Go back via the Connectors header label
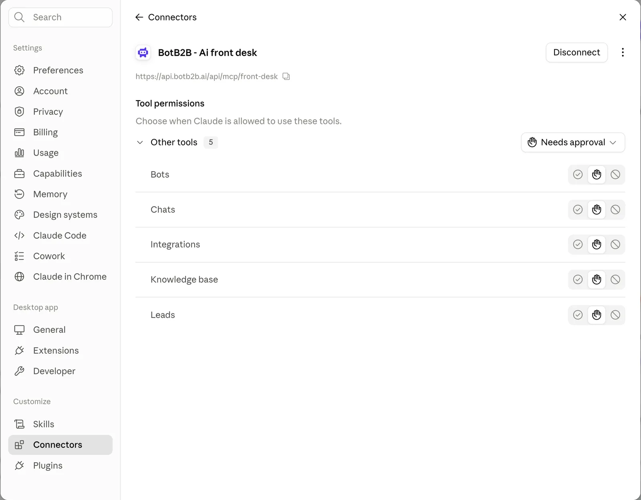Screen dimensions: 641x500 click(172, 17)
